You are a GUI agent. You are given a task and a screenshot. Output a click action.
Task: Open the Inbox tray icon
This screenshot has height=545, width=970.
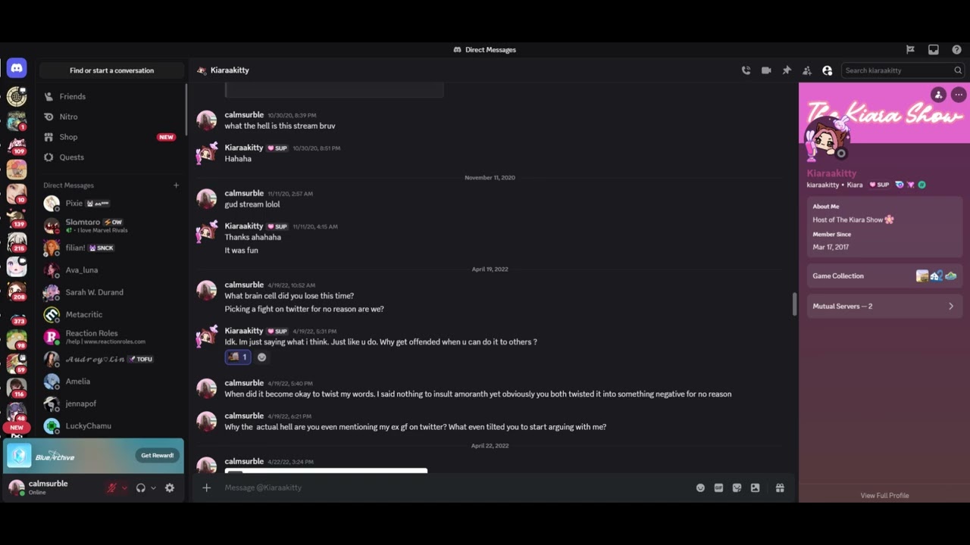(x=934, y=50)
